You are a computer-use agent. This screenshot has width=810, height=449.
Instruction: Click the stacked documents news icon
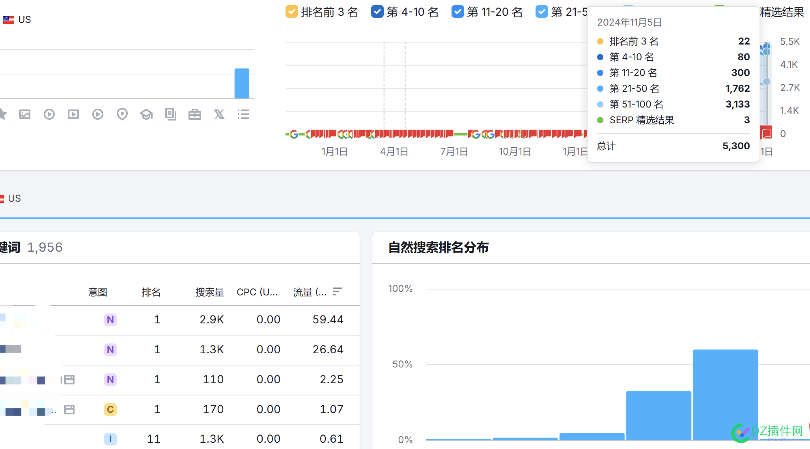[x=171, y=115]
